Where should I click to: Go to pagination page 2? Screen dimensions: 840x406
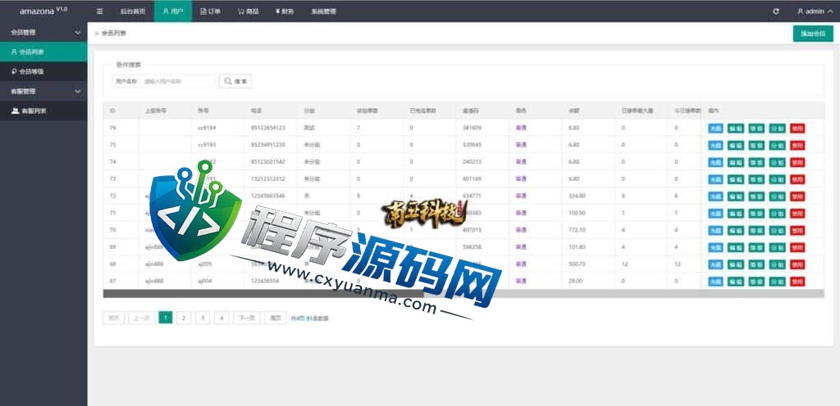pos(184,318)
